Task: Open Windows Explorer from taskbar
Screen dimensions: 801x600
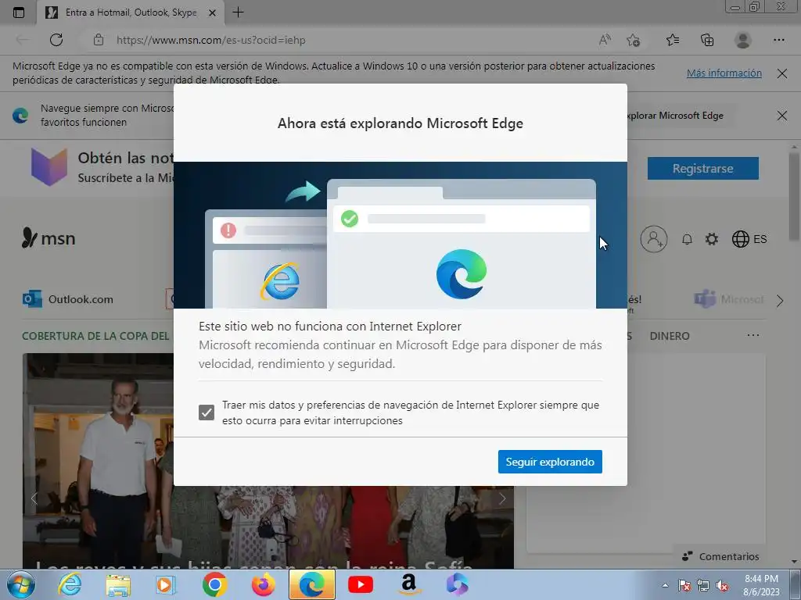Action: coord(117,584)
